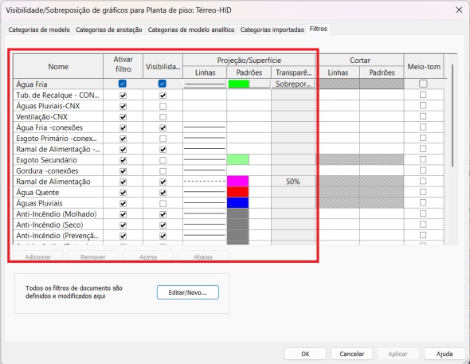Move filter up with Acima

[148, 256]
